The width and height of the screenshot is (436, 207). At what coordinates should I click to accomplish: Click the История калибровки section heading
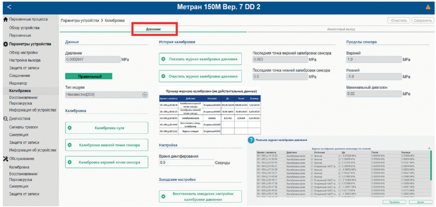[x=177, y=42]
